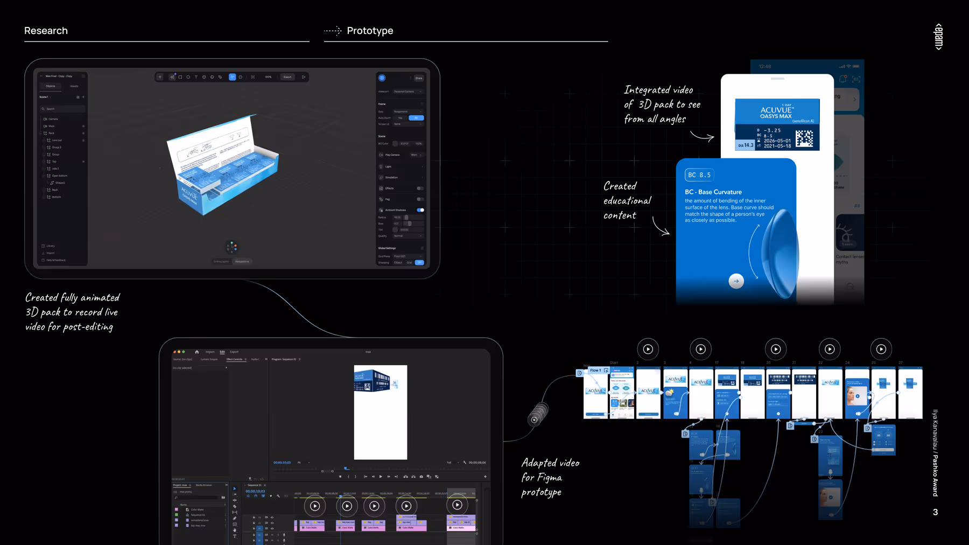Click the axis orientation gizmo in Spline viewport
The image size is (969, 545).
click(x=231, y=247)
